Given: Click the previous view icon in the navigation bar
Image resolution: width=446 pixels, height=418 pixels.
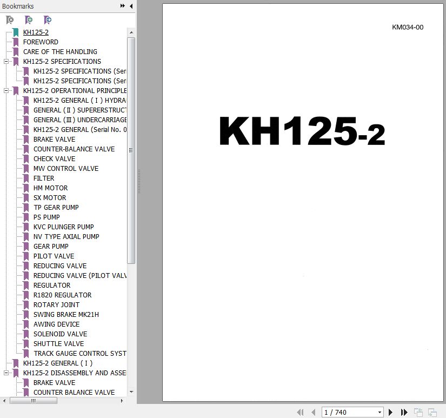Looking at the screenshot, I should (x=418, y=413).
